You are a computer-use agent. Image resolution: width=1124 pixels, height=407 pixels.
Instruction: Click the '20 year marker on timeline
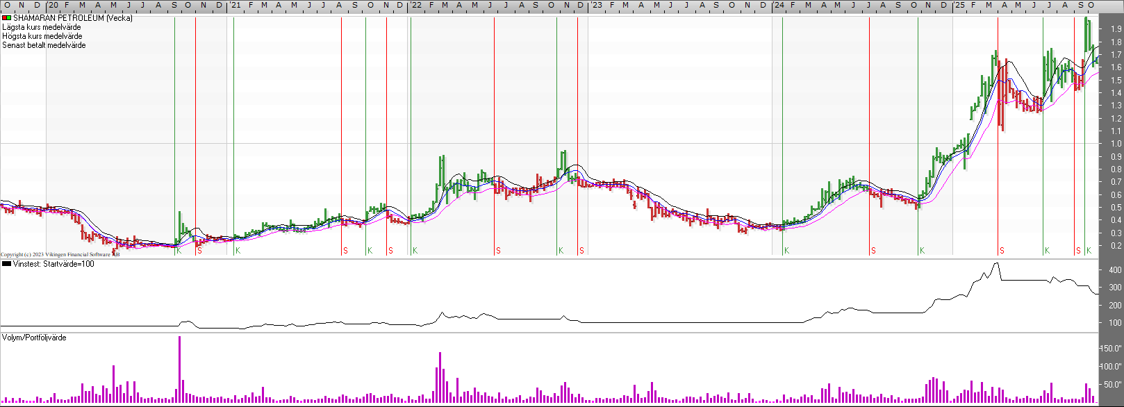pos(53,5)
